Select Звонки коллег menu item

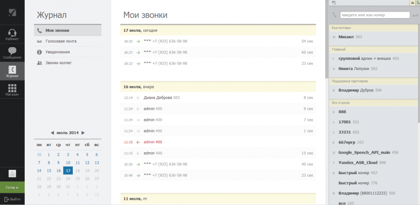pyautogui.click(x=58, y=62)
